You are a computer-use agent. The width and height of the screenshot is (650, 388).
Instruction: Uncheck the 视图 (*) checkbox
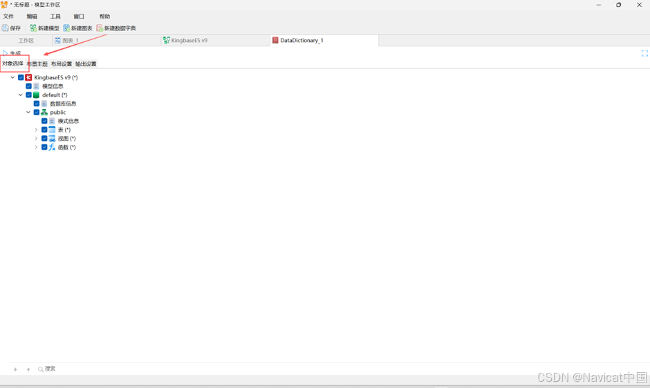(x=44, y=138)
